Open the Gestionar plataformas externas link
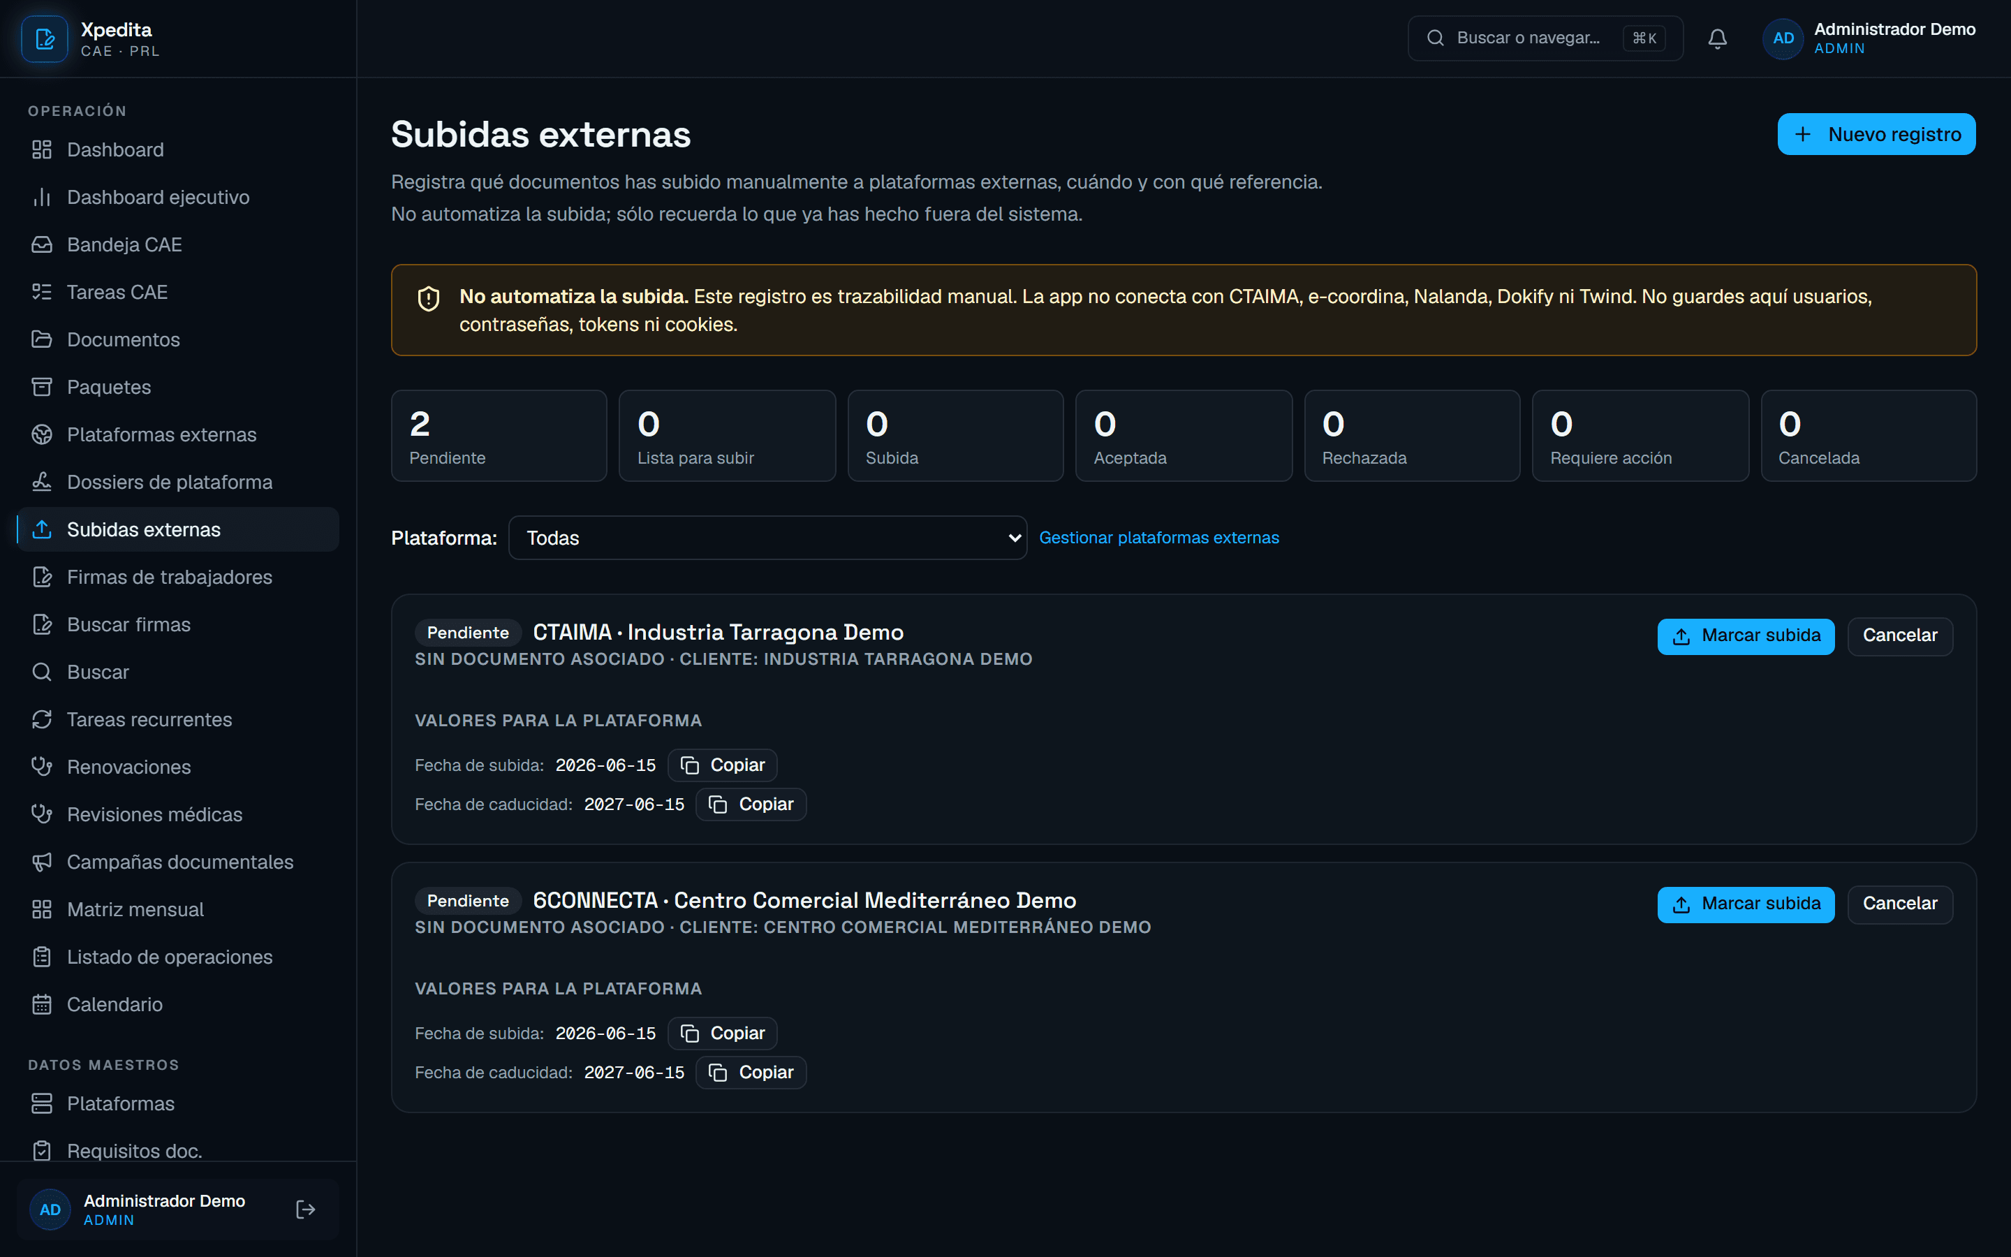The width and height of the screenshot is (2011, 1257). pos(1158,538)
